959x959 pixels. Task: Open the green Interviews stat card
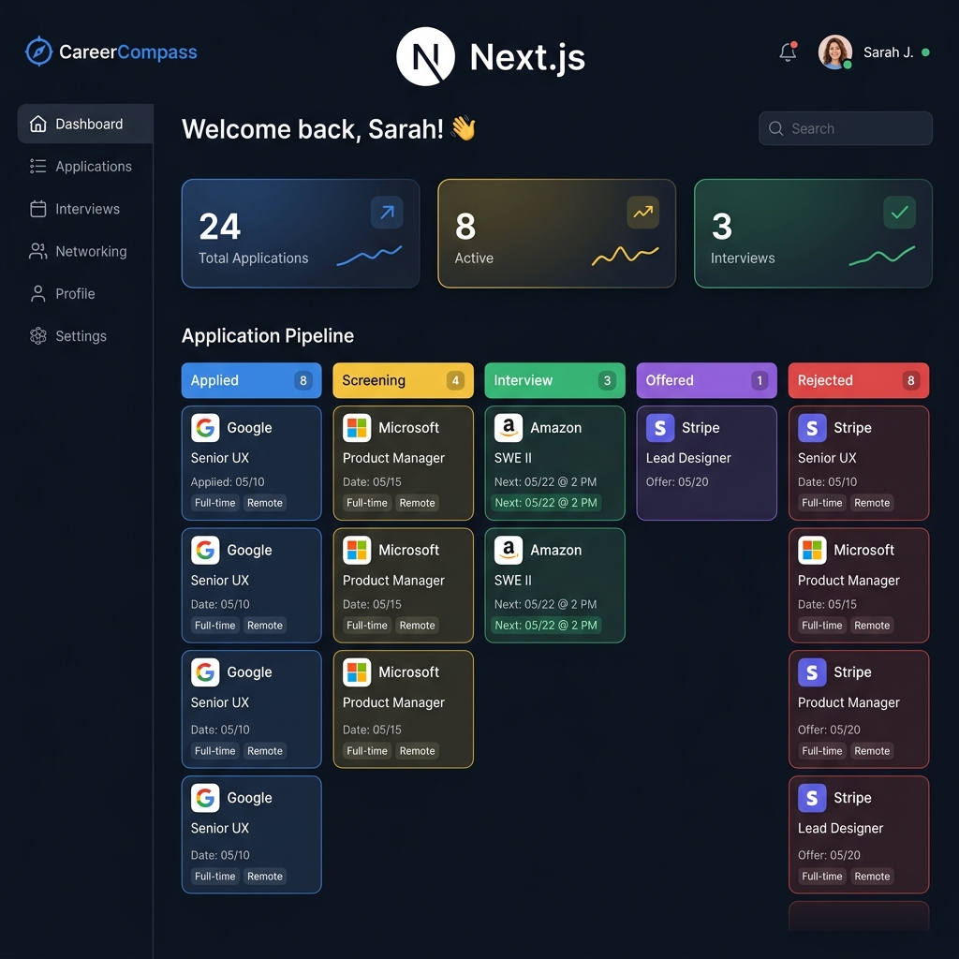pyautogui.click(x=813, y=233)
